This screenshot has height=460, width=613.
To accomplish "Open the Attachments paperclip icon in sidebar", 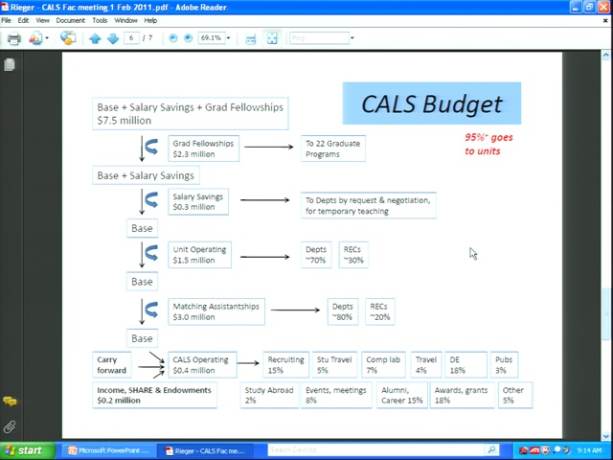I will point(10,426).
